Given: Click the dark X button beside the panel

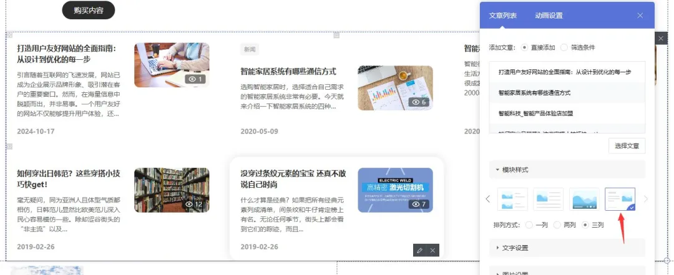Looking at the screenshot, I should point(661,38).
